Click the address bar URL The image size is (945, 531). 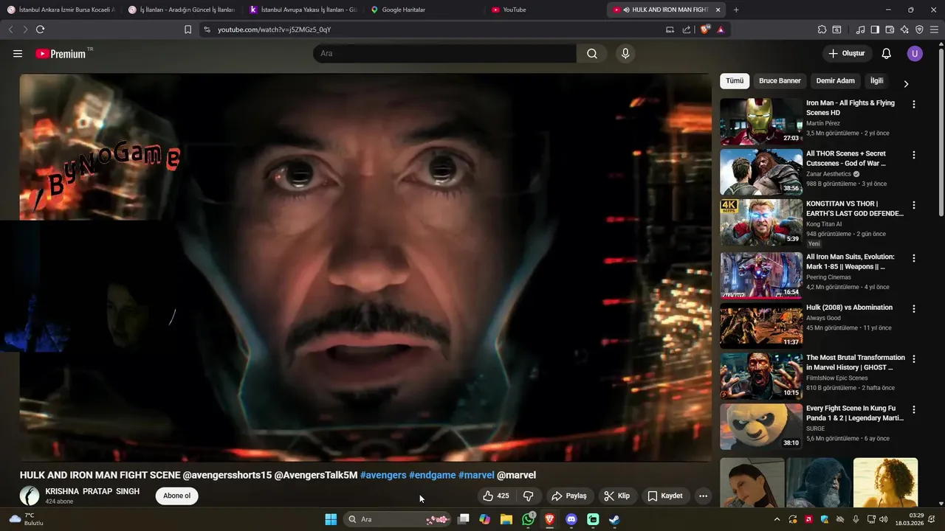point(274,29)
